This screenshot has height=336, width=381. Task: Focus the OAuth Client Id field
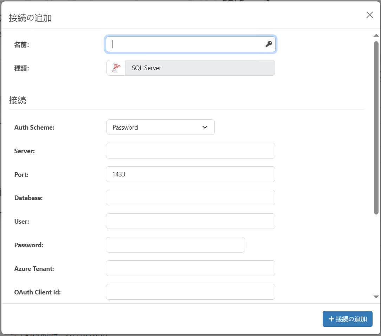tap(190, 292)
